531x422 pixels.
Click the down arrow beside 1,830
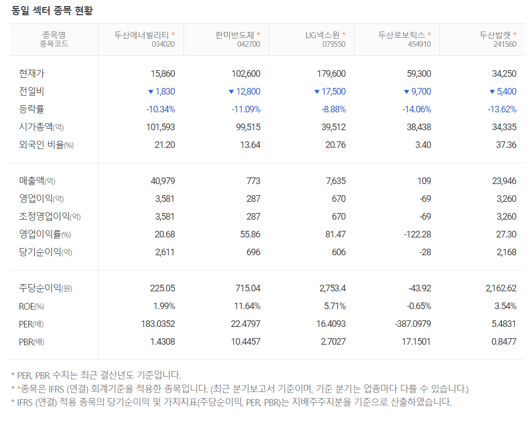coord(151,92)
